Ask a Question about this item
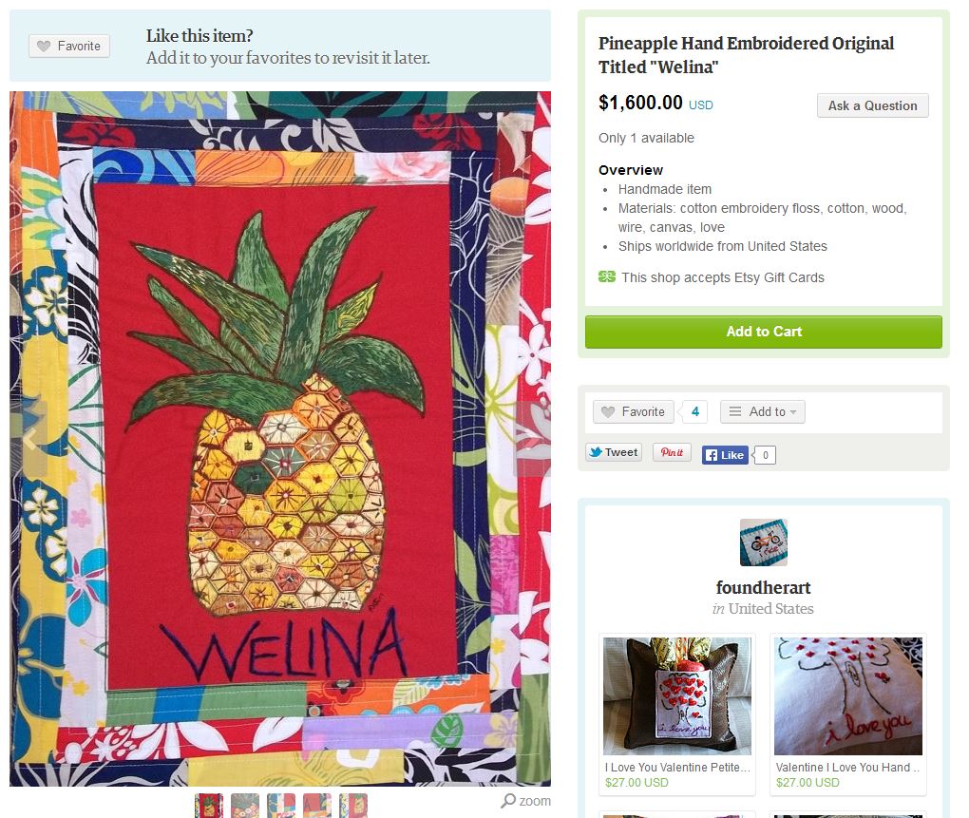 click(x=873, y=105)
